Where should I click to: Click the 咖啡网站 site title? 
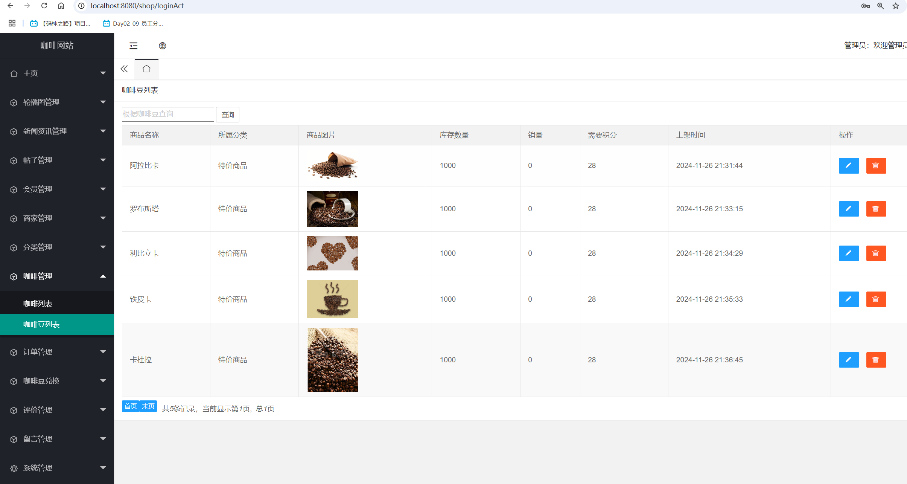click(57, 46)
